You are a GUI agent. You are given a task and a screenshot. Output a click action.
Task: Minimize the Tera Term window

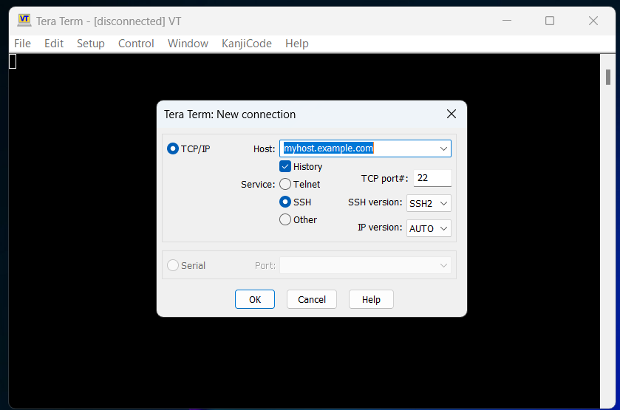click(507, 21)
